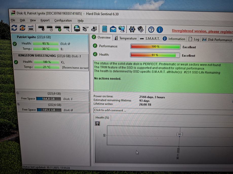The image size is (233, 174).
Task: Click disk icon with clock badge
Action: click(x=50, y=28)
